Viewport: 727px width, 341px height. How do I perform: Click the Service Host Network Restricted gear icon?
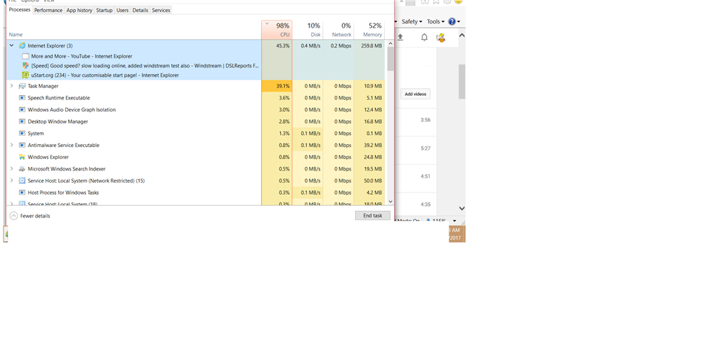(x=22, y=180)
